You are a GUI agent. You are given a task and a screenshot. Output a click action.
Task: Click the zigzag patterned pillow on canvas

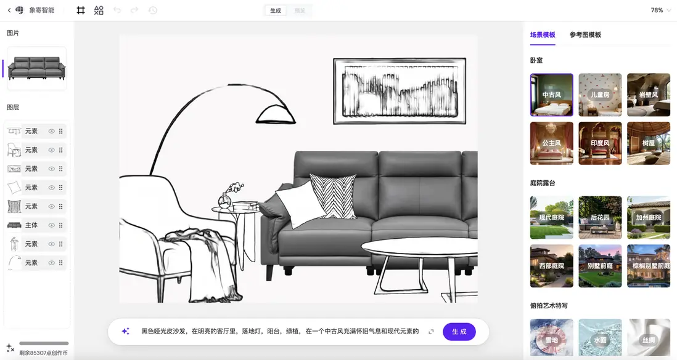click(x=335, y=195)
